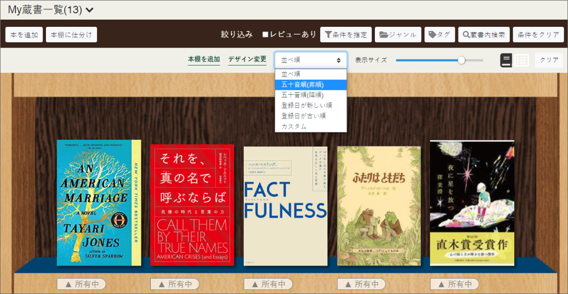Toggle 所有中 status under ふたりはともだち

361,284
